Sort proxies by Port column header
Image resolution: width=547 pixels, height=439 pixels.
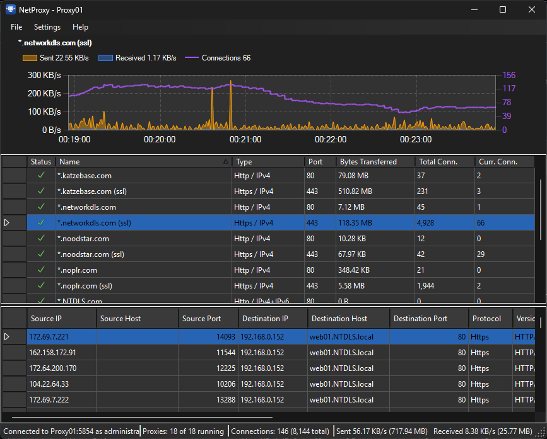click(320, 161)
